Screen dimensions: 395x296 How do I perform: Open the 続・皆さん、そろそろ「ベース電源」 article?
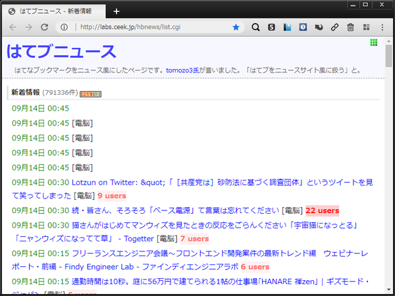175,210
